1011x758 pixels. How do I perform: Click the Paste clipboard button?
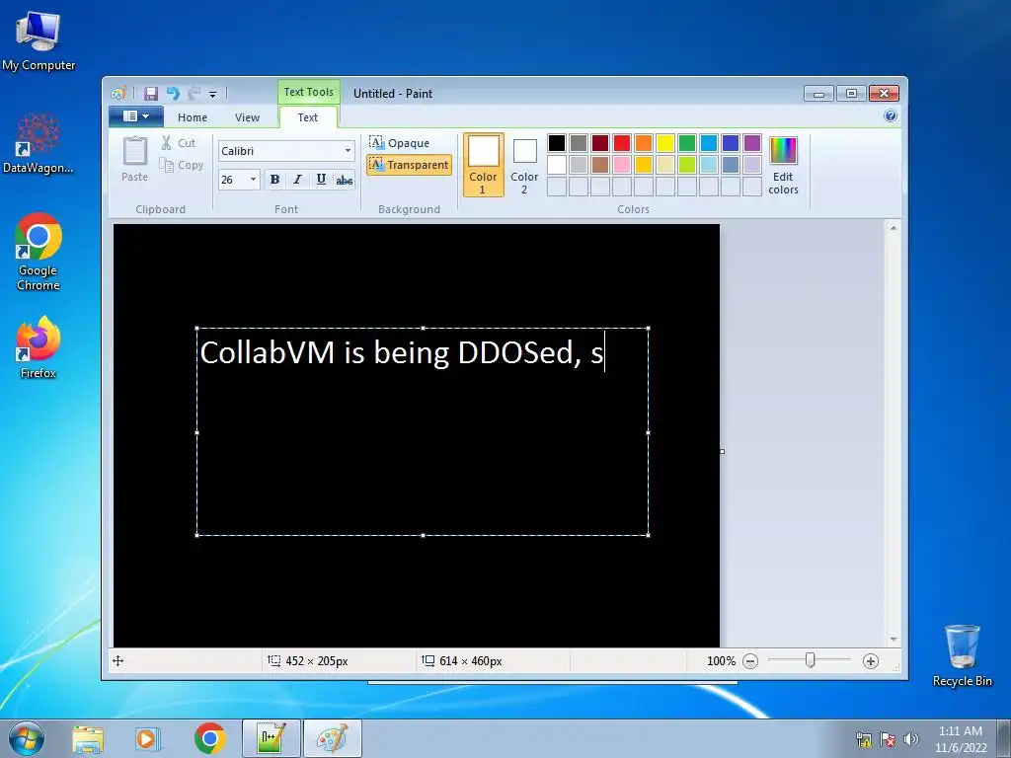tap(134, 159)
